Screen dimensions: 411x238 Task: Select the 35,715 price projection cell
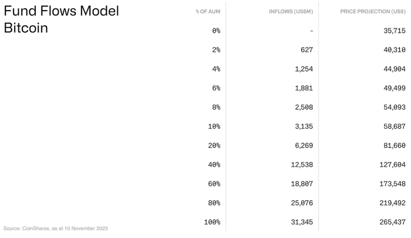(394, 31)
